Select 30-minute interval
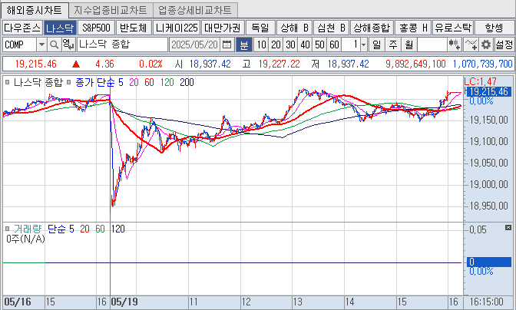Image resolution: width=516 pixels, height=310 pixels. (290, 45)
